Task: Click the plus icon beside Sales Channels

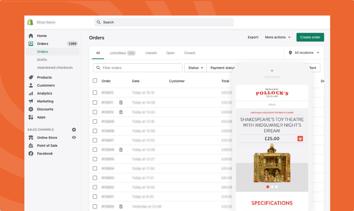Action: tap(74, 130)
